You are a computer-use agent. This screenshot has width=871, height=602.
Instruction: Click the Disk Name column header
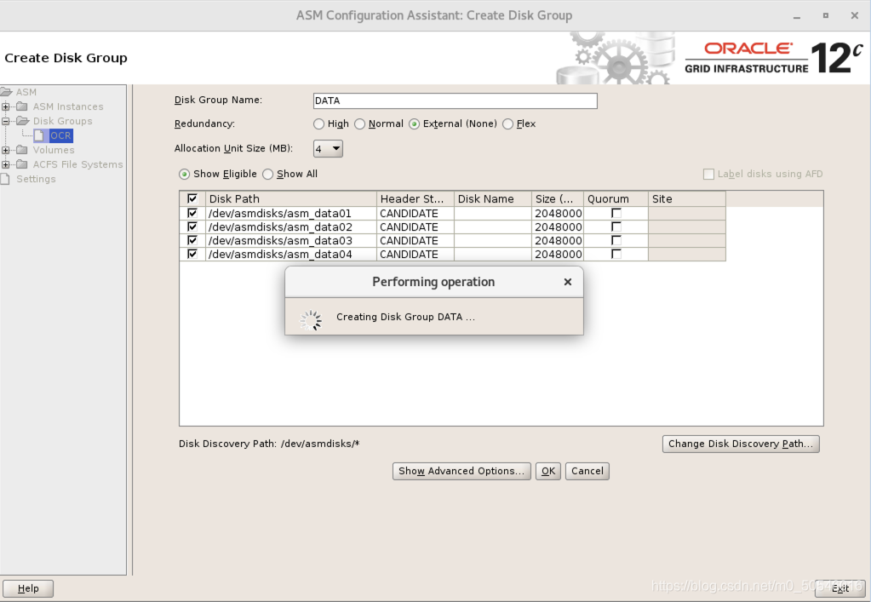(493, 198)
